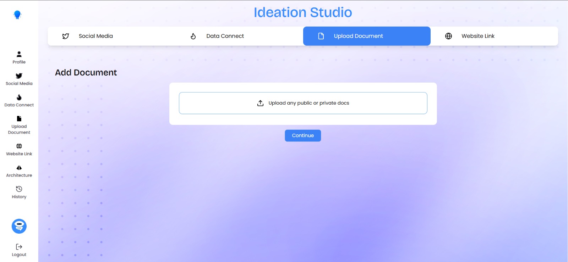Select the sidebar Social Media bird icon
The width and height of the screenshot is (568, 262).
pyautogui.click(x=19, y=76)
